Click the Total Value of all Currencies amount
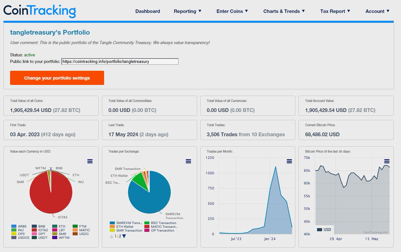The height and width of the screenshot is (252, 401). pyautogui.click(x=231, y=110)
